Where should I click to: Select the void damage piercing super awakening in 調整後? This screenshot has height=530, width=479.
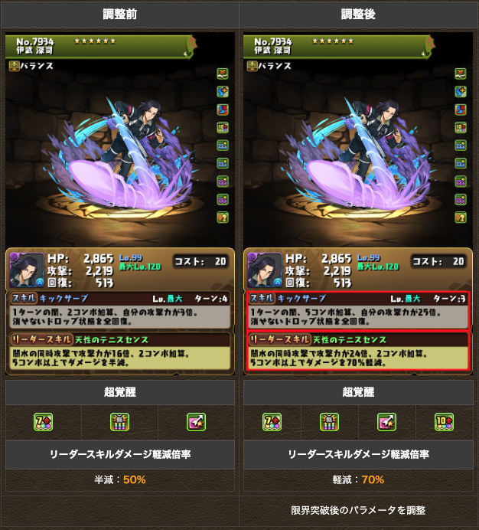(329, 422)
